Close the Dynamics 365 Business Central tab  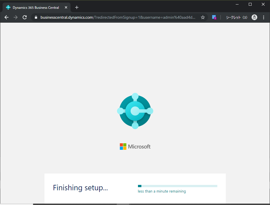pos(66,7)
